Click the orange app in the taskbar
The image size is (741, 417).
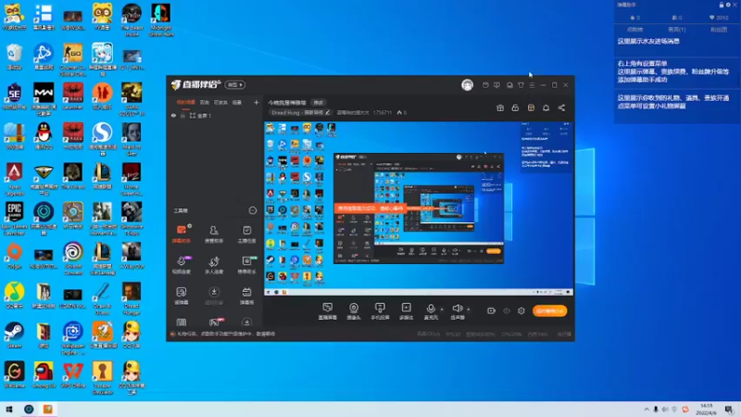(x=48, y=410)
